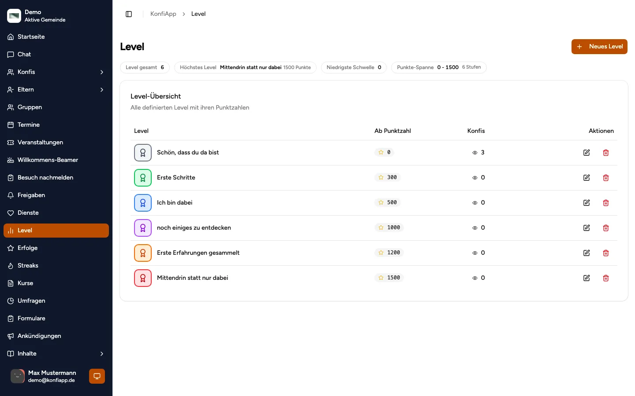Click the konfi count for 'Schön, dass du da bist'
Screen dimensions: 635x396
(478, 153)
